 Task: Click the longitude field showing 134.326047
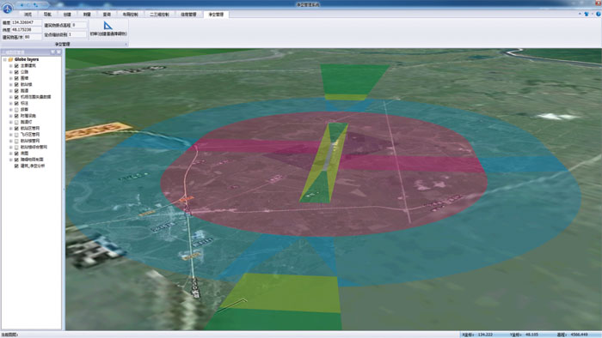pos(26,22)
